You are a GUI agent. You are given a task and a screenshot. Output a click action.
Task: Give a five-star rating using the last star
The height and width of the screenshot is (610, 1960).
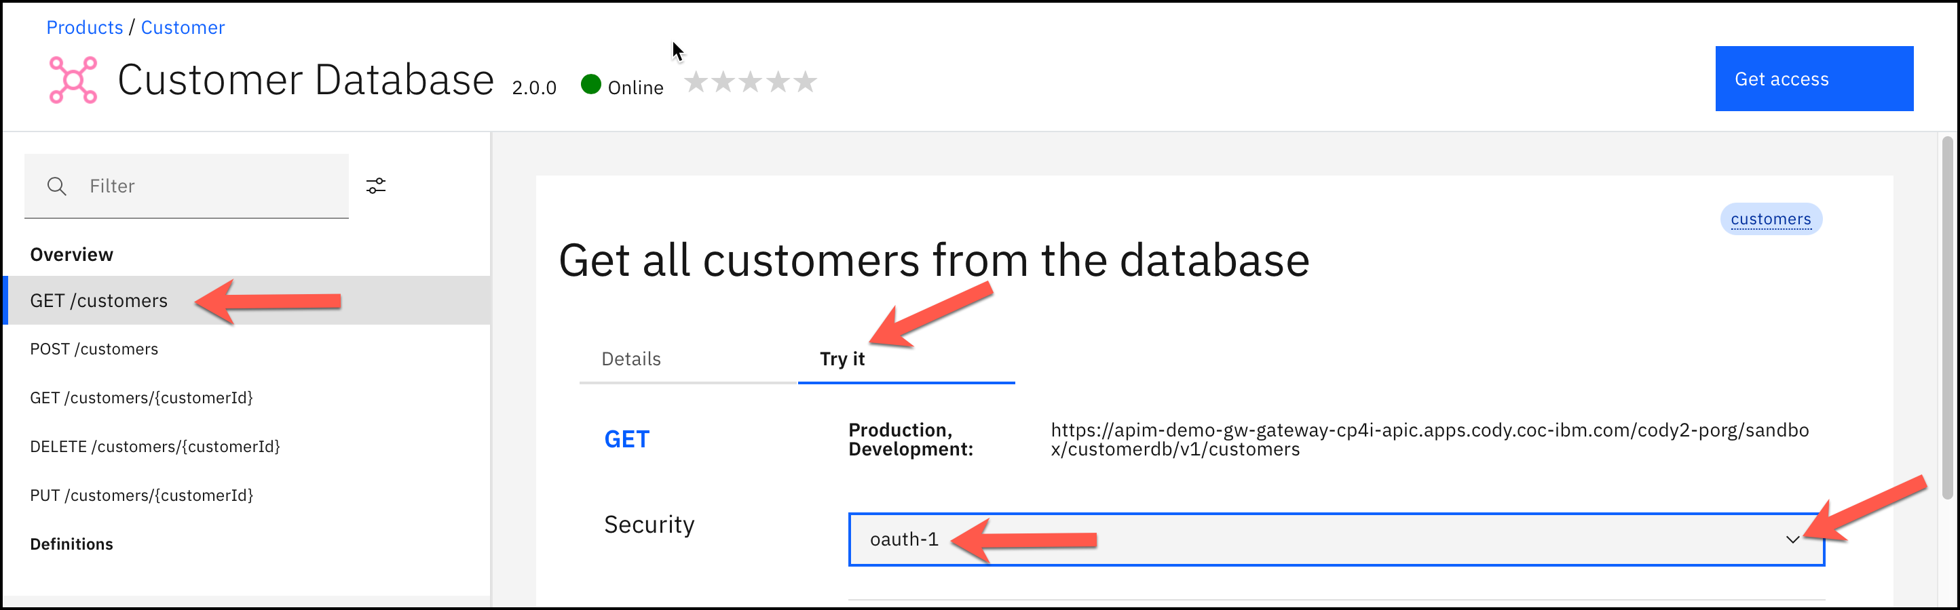point(805,82)
